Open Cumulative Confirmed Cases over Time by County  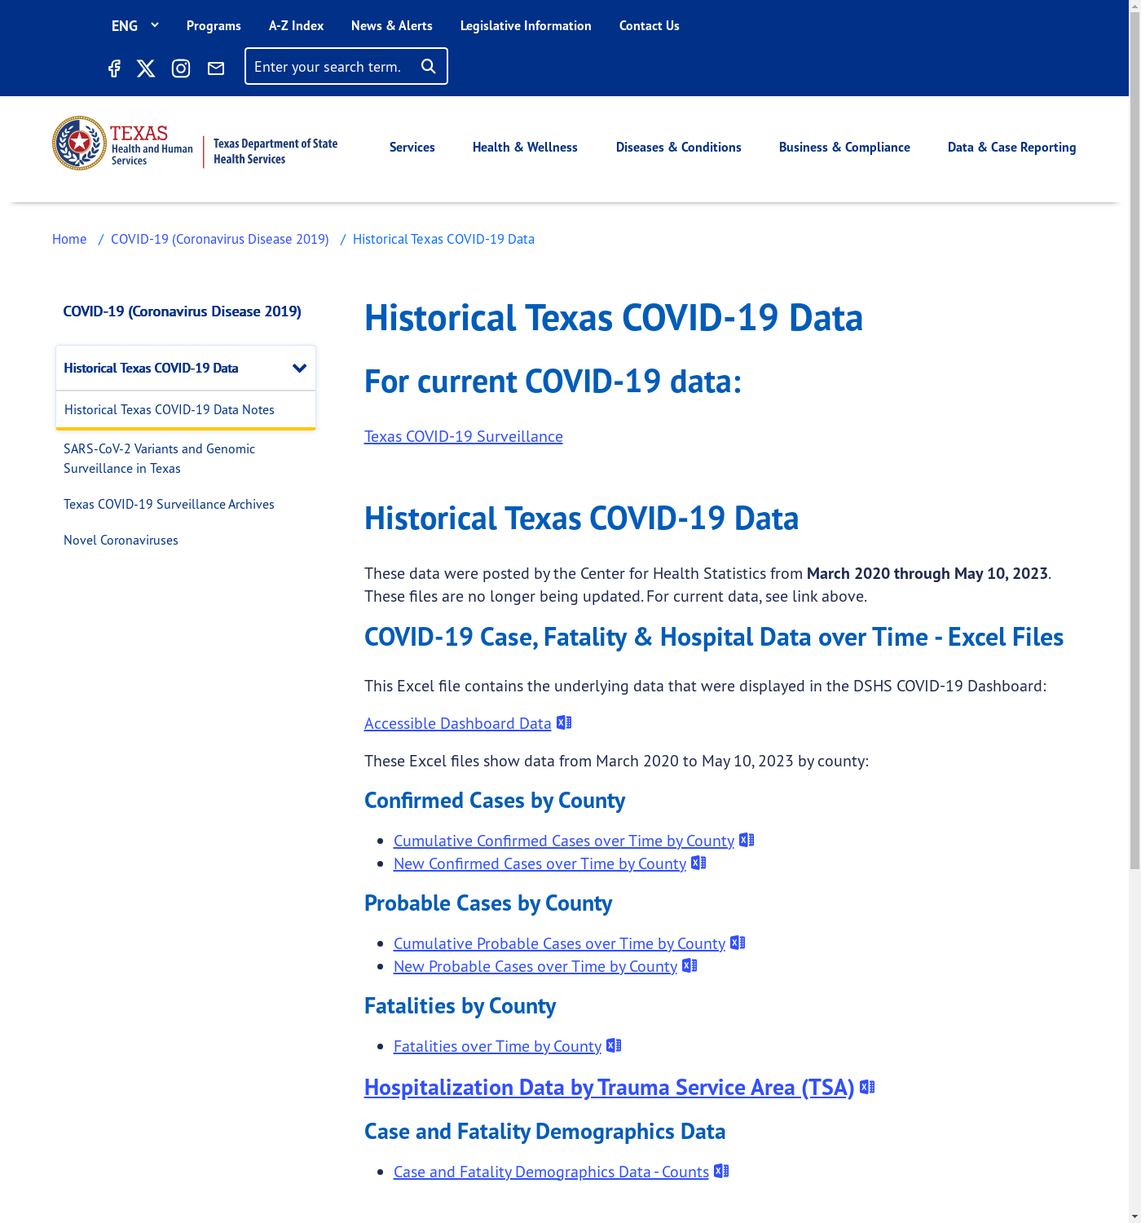563,841
